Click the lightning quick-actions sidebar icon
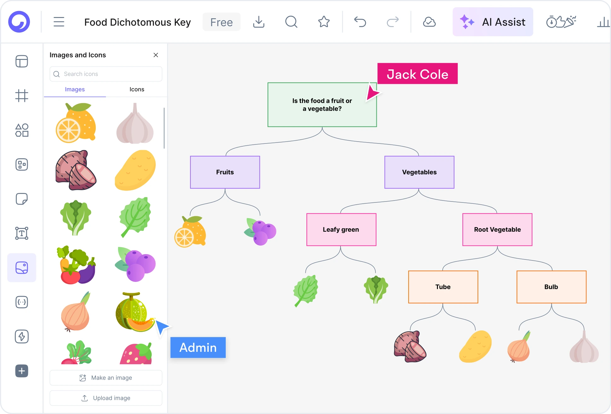Image resolution: width=611 pixels, height=414 pixels. coord(21,336)
